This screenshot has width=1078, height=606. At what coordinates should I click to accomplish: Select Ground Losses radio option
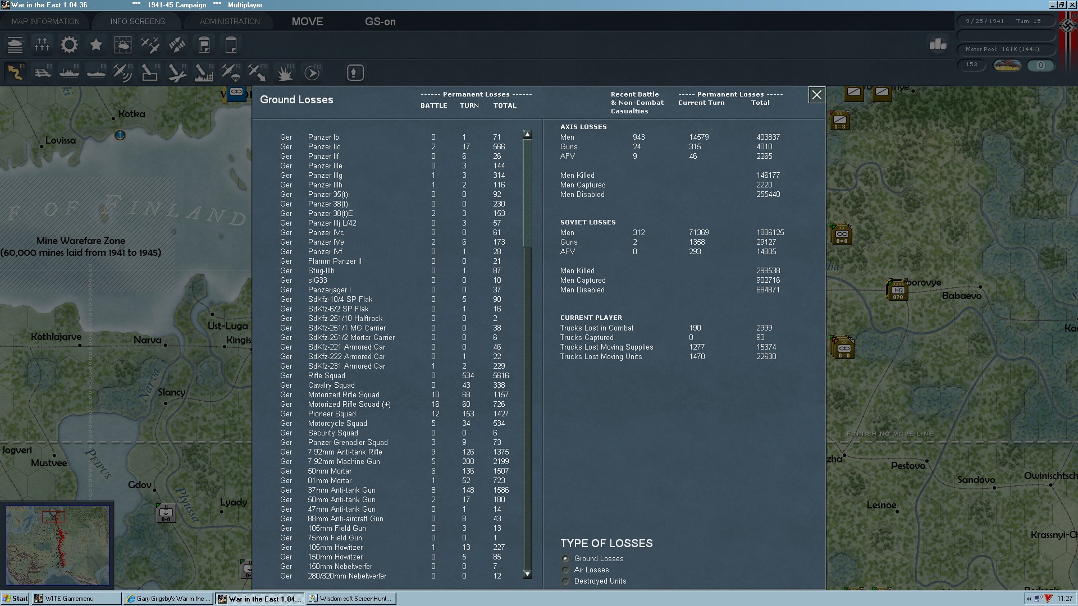coord(565,559)
